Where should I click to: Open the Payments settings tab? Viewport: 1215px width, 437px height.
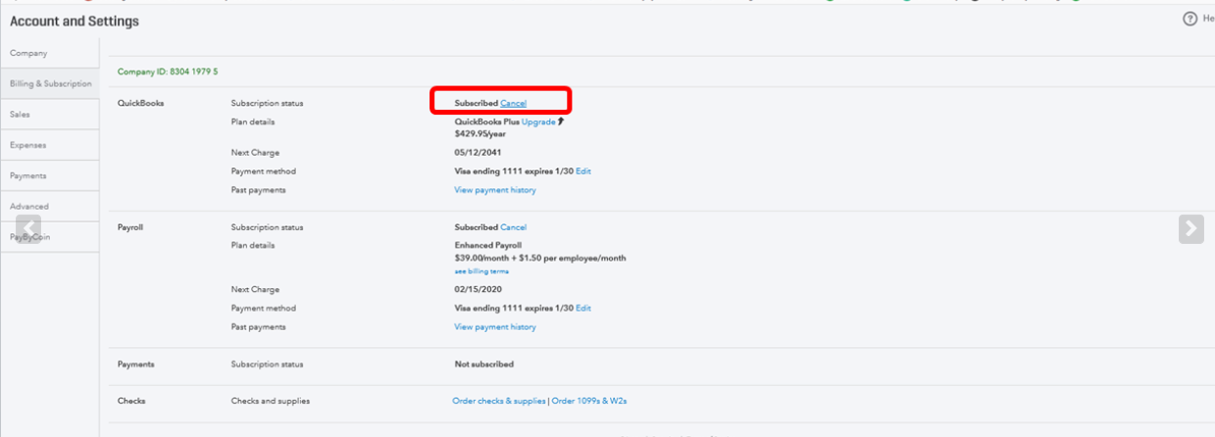49,175
